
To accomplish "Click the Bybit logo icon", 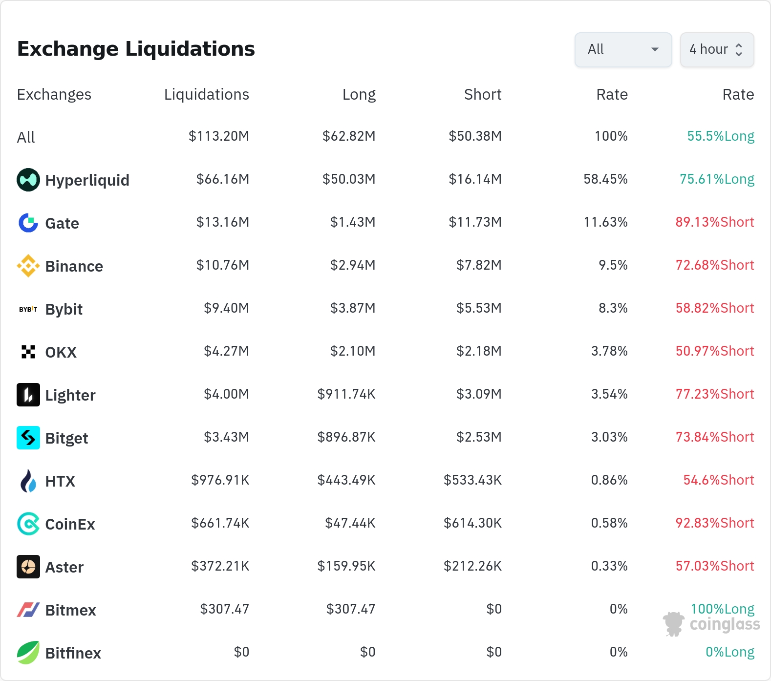I will pos(28,309).
